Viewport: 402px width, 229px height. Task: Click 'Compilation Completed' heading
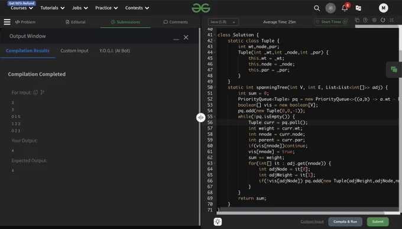pyautogui.click(x=37, y=74)
